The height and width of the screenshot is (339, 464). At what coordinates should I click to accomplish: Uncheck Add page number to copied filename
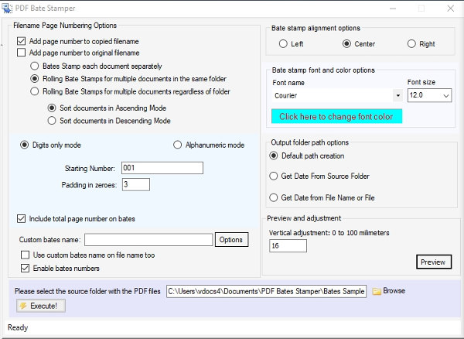(x=22, y=40)
